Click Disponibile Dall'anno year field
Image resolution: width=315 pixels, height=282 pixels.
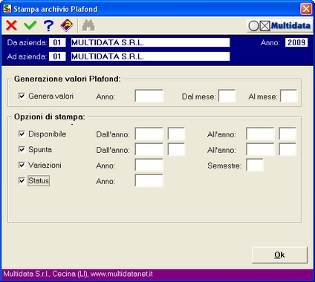pyautogui.click(x=149, y=134)
